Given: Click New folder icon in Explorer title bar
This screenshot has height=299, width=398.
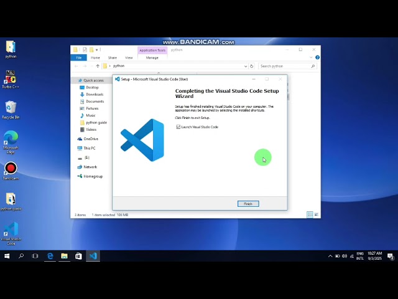Looking at the screenshot, I should 91,50.
